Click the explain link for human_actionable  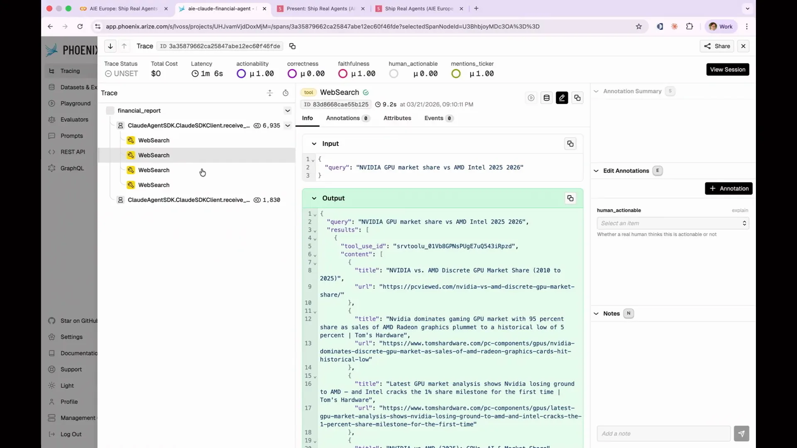pyautogui.click(x=740, y=210)
